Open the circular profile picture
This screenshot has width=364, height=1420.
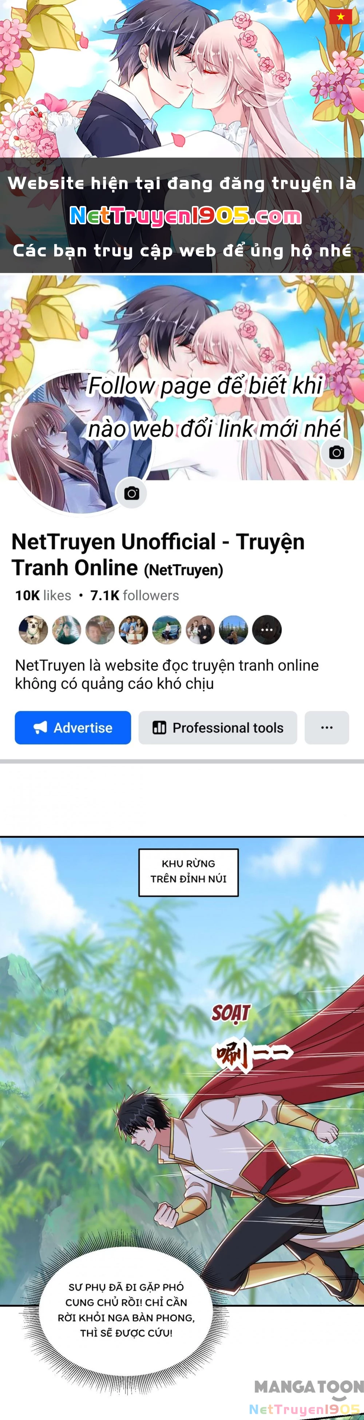pos(82,443)
